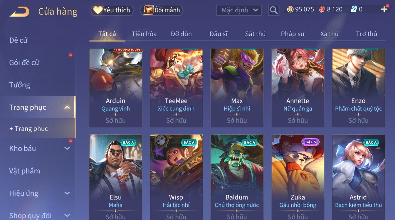
Task: Select the Trang phục sub-item
Action: pyautogui.click(x=31, y=129)
